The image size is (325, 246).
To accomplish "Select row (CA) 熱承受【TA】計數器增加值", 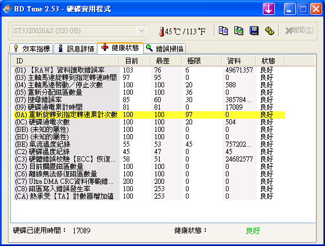I will pyautogui.click(x=149, y=196).
